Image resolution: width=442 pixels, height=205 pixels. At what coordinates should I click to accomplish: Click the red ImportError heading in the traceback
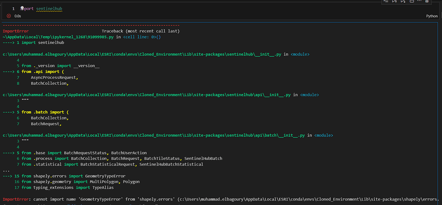[16, 31]
